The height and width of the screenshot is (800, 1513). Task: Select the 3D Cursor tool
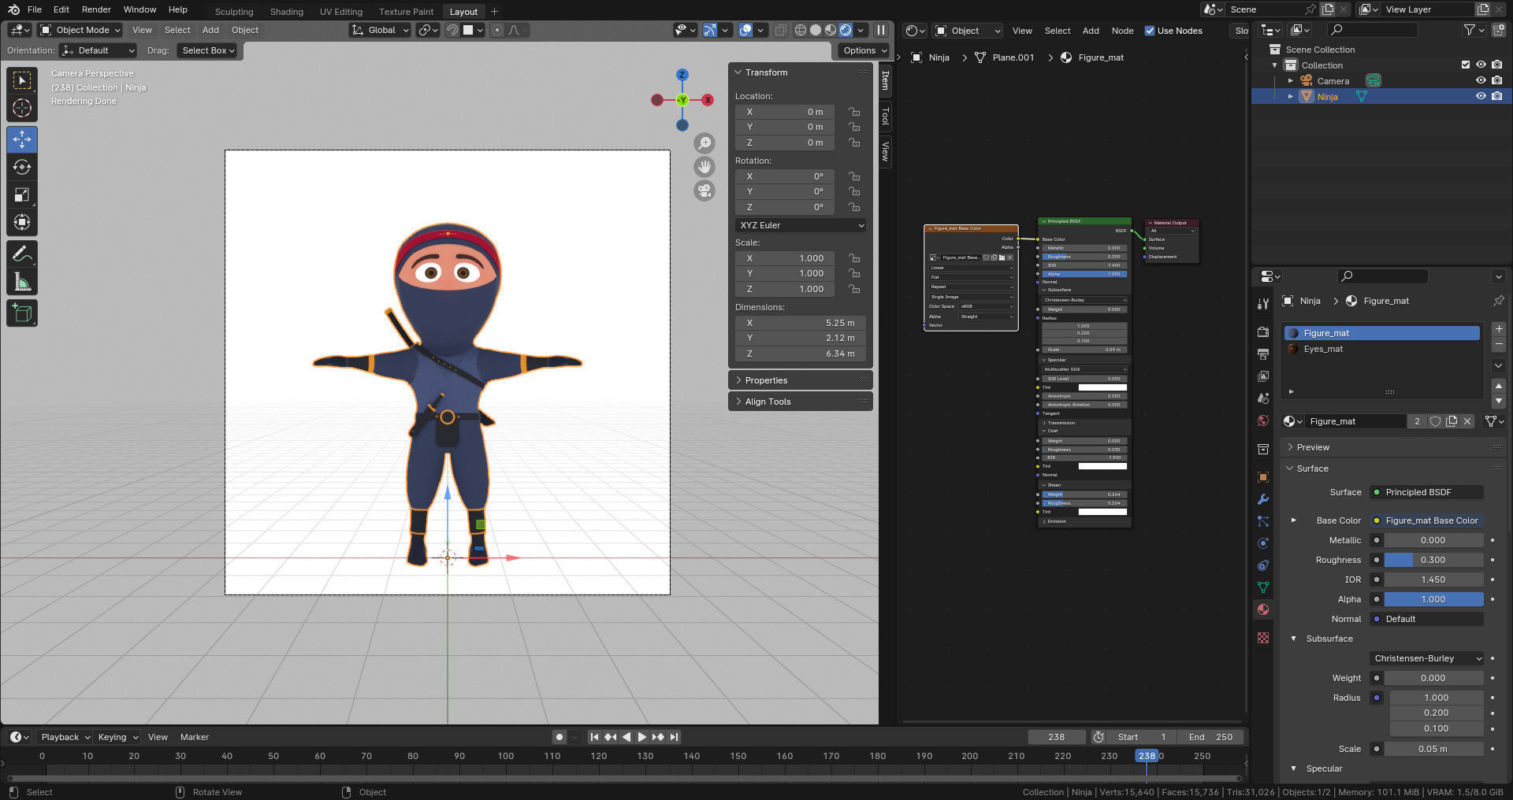coord(22,108)
